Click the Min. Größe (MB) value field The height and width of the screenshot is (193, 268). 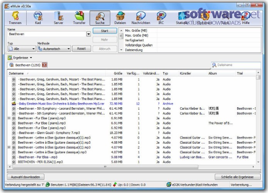pyautogui.click(x=209, y=30)
